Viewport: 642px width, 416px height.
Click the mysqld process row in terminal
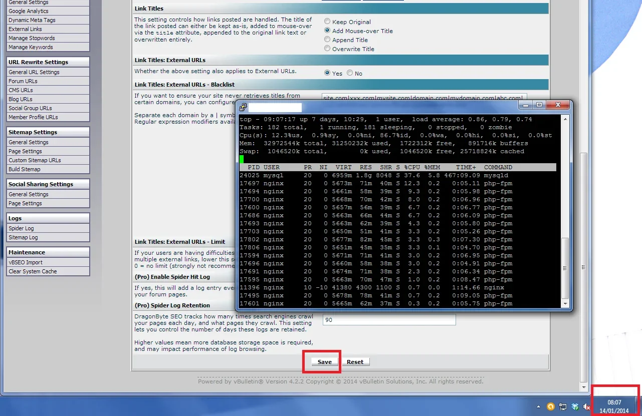(x=374, y=175)
